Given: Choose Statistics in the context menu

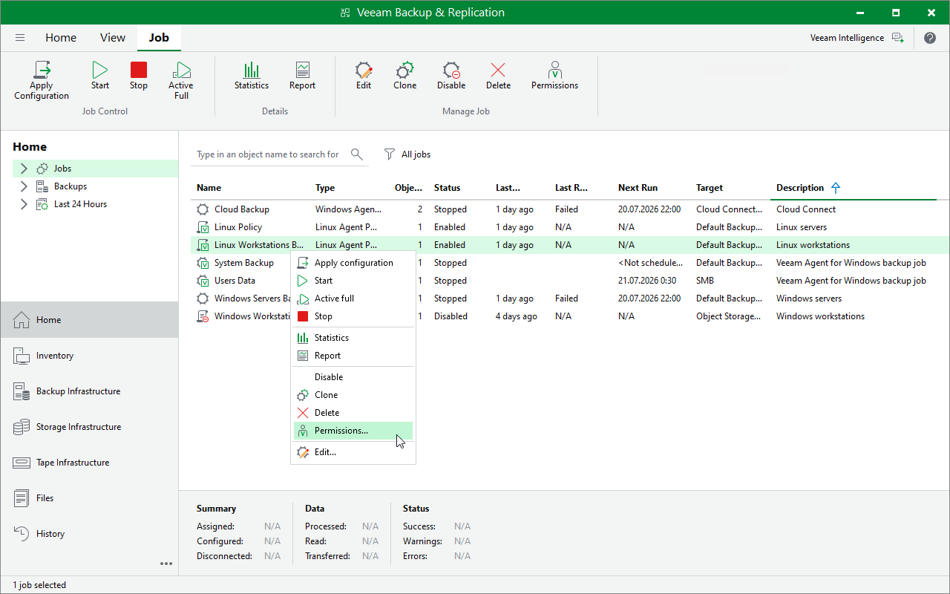Looking at the screenshot, I should 353,338.
